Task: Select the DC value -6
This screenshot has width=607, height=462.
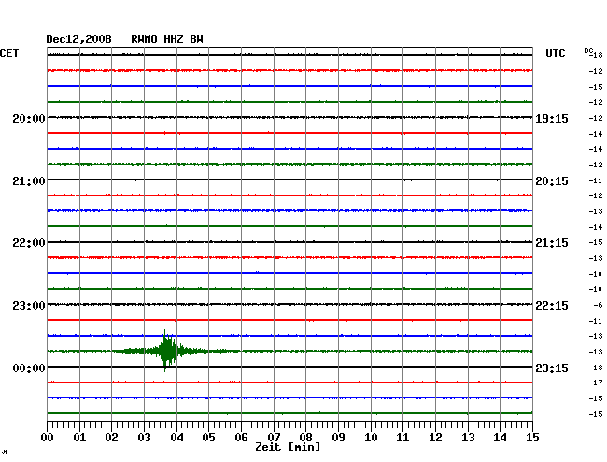Action: (598, 306)
